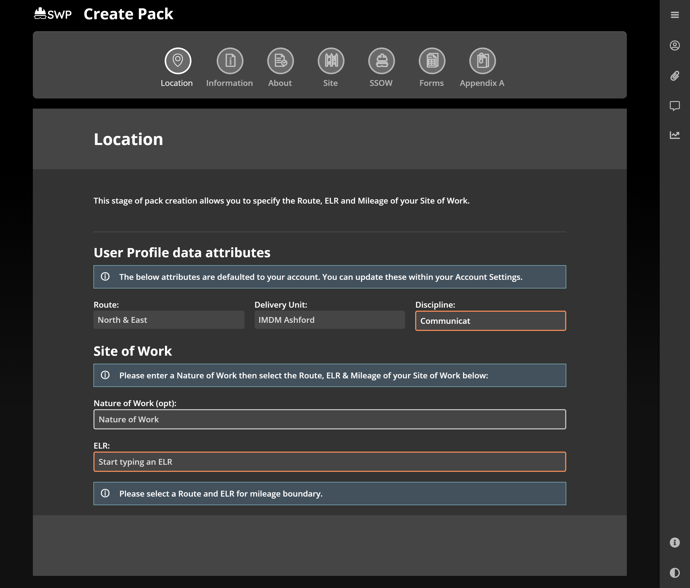Select the SSOW hard-hat step icon
The height and width of the screenshot is (588, 690).
pyautogui.click(x=381, y=61)
